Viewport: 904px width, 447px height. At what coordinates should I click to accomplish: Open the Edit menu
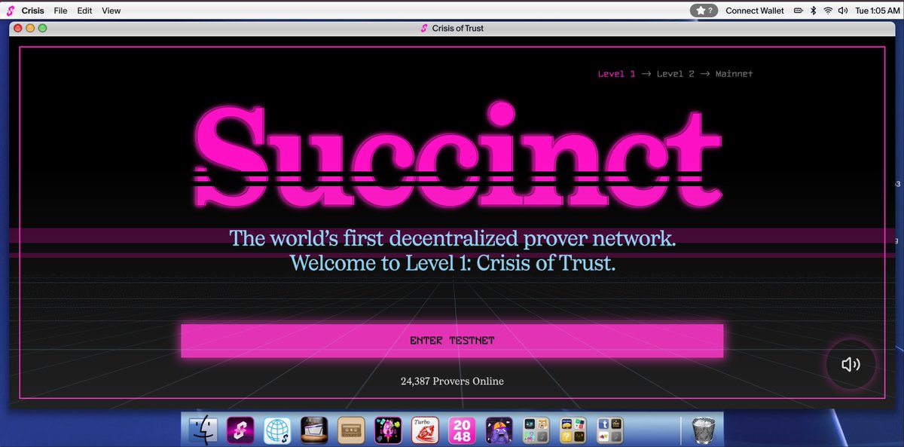point(84,11)
